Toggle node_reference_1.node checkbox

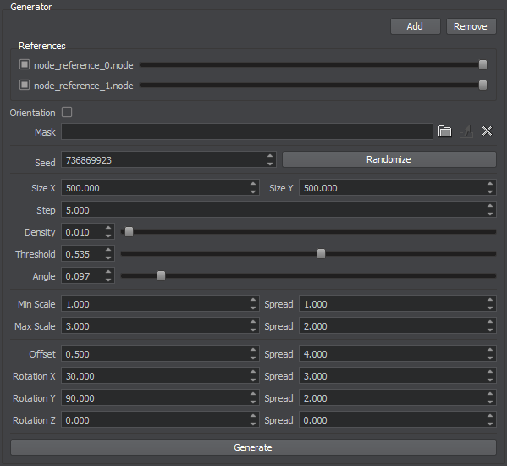click(25, 85)
